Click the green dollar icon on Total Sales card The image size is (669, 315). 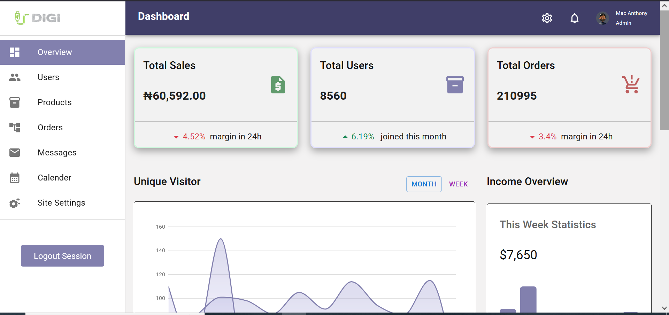pos(278,85)
